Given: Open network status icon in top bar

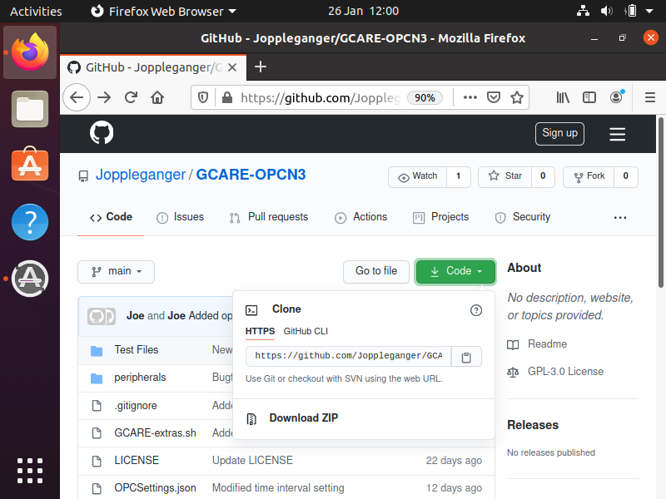Looking at the screenshot, I should click(x=583, y=11).
